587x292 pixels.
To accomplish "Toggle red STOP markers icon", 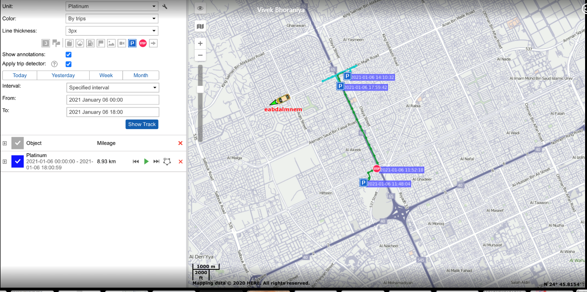I will [143, 43].
